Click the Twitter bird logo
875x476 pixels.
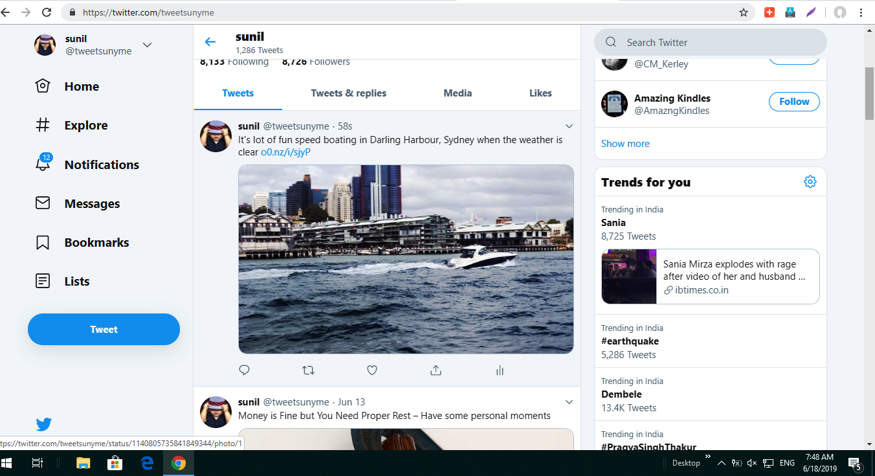(x=43, y=424)
